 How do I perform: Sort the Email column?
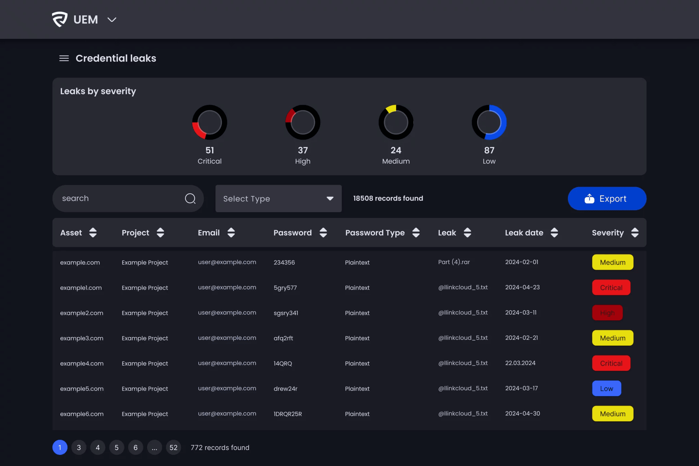pyautogui.click(x=231, y=232)
